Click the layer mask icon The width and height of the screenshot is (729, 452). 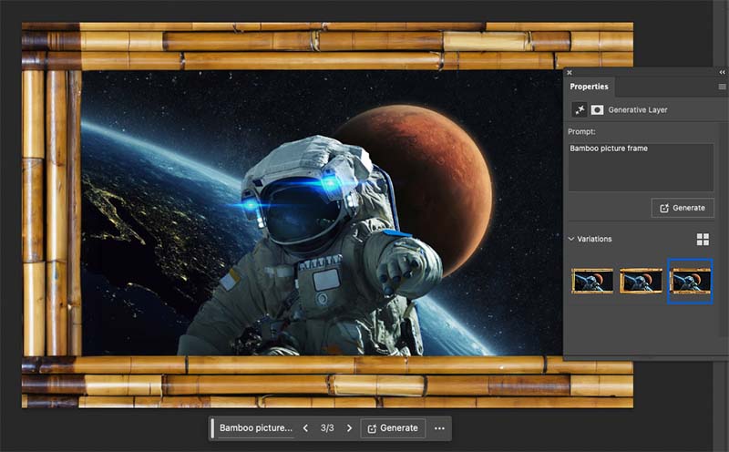click(x=597, y=109)
